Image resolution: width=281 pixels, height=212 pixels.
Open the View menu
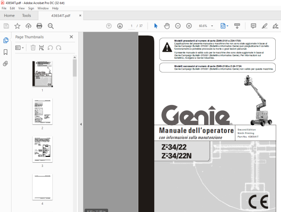22,8
